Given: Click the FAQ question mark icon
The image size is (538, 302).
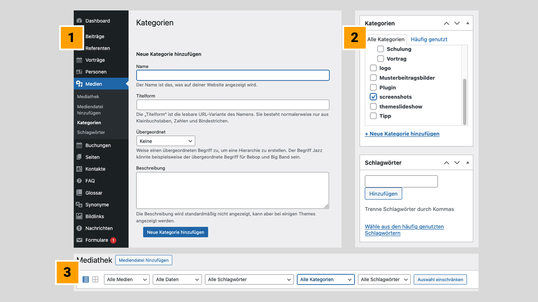Looking at the screenshot, I should (x=79, y=181).
